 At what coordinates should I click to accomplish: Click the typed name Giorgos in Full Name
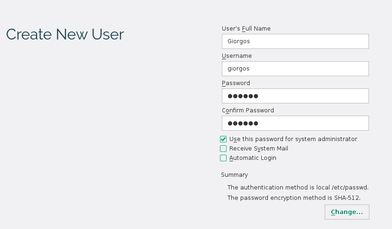(x=238, y=41)
